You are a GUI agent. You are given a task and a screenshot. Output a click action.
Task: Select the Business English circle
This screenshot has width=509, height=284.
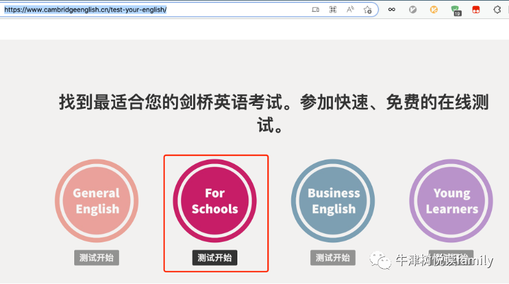click(x=333, y=201)
